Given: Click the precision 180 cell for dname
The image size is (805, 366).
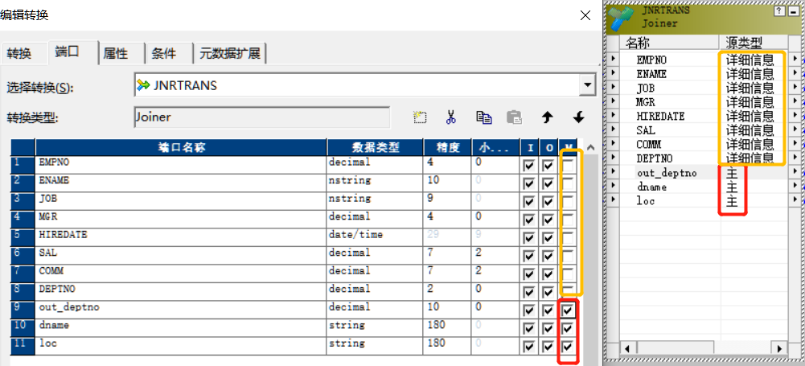Looking at the screenshot, I should (x=446, y=328).
